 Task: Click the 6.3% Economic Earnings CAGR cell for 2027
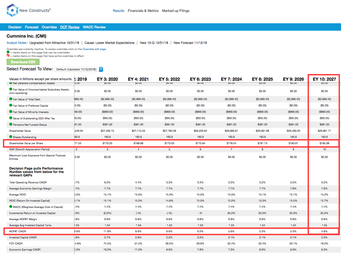click(324, 249)
